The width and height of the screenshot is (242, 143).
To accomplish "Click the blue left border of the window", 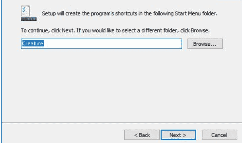I will pyautogui.click(x=2, y=71).
